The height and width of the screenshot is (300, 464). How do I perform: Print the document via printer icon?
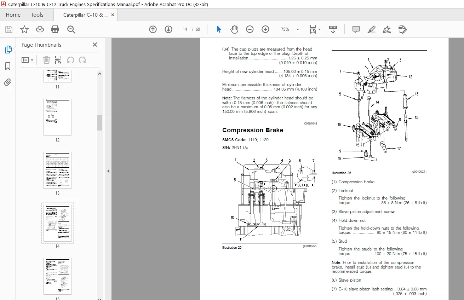[55, 29]
